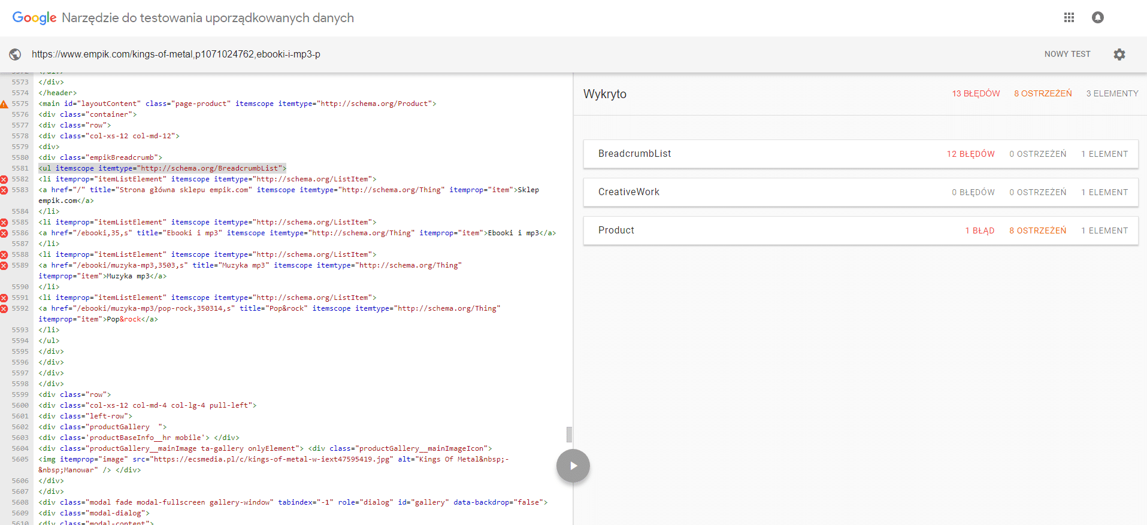Click the img itemprop image code line

click(x=274, y=465)
